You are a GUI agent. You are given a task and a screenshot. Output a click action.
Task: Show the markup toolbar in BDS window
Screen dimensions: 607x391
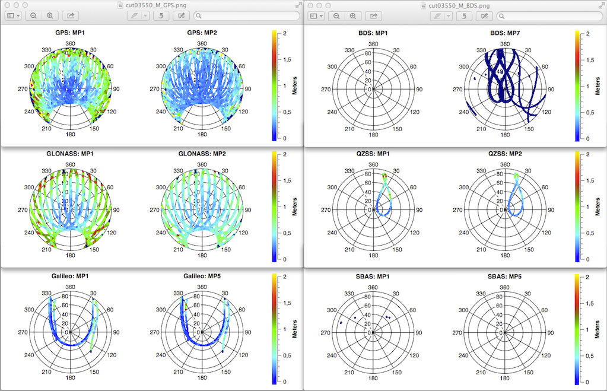(485, 16)
